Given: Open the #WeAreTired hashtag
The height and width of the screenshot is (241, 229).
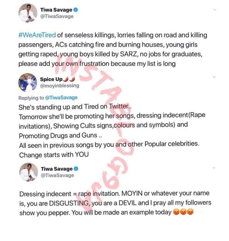Looking at the screenshot, I should [37, 35].
